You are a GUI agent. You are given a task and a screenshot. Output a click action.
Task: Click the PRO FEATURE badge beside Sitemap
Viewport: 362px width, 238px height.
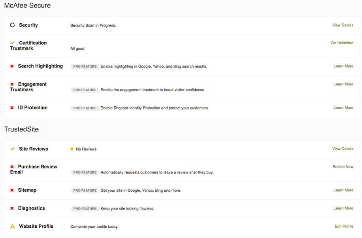pos(85,191)
